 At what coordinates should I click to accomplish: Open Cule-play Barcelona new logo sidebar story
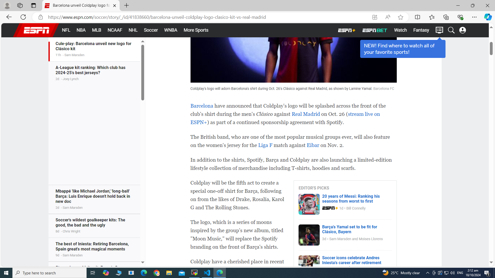[x=93, y=46]
